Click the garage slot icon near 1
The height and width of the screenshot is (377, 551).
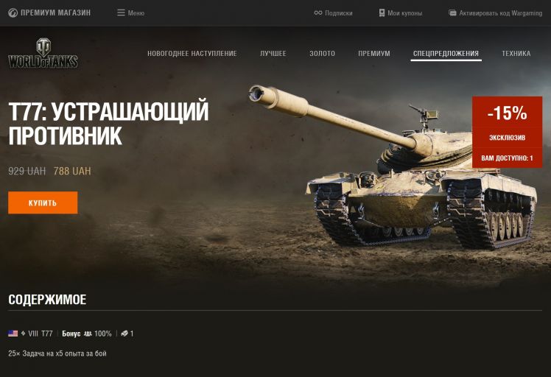pyautogui.click(x=124, y=334)
